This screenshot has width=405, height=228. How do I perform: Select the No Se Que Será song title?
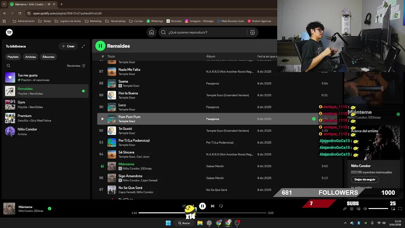(130, 188)
